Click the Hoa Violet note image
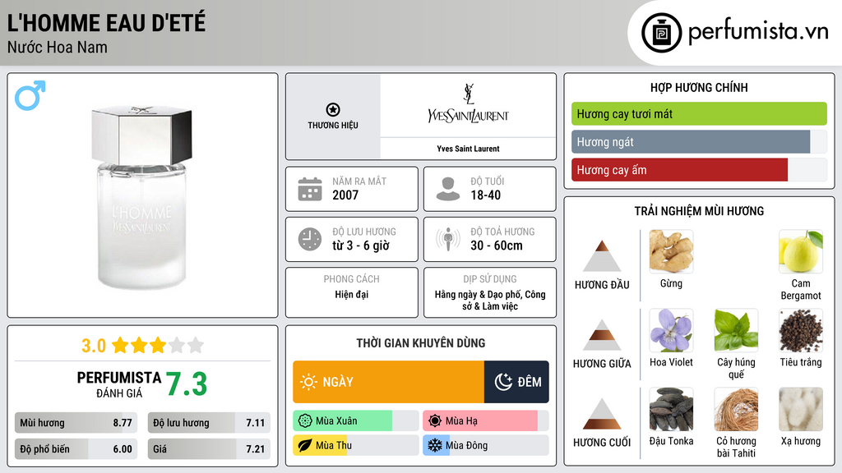 pyautogui.click(x=671, y=330)
